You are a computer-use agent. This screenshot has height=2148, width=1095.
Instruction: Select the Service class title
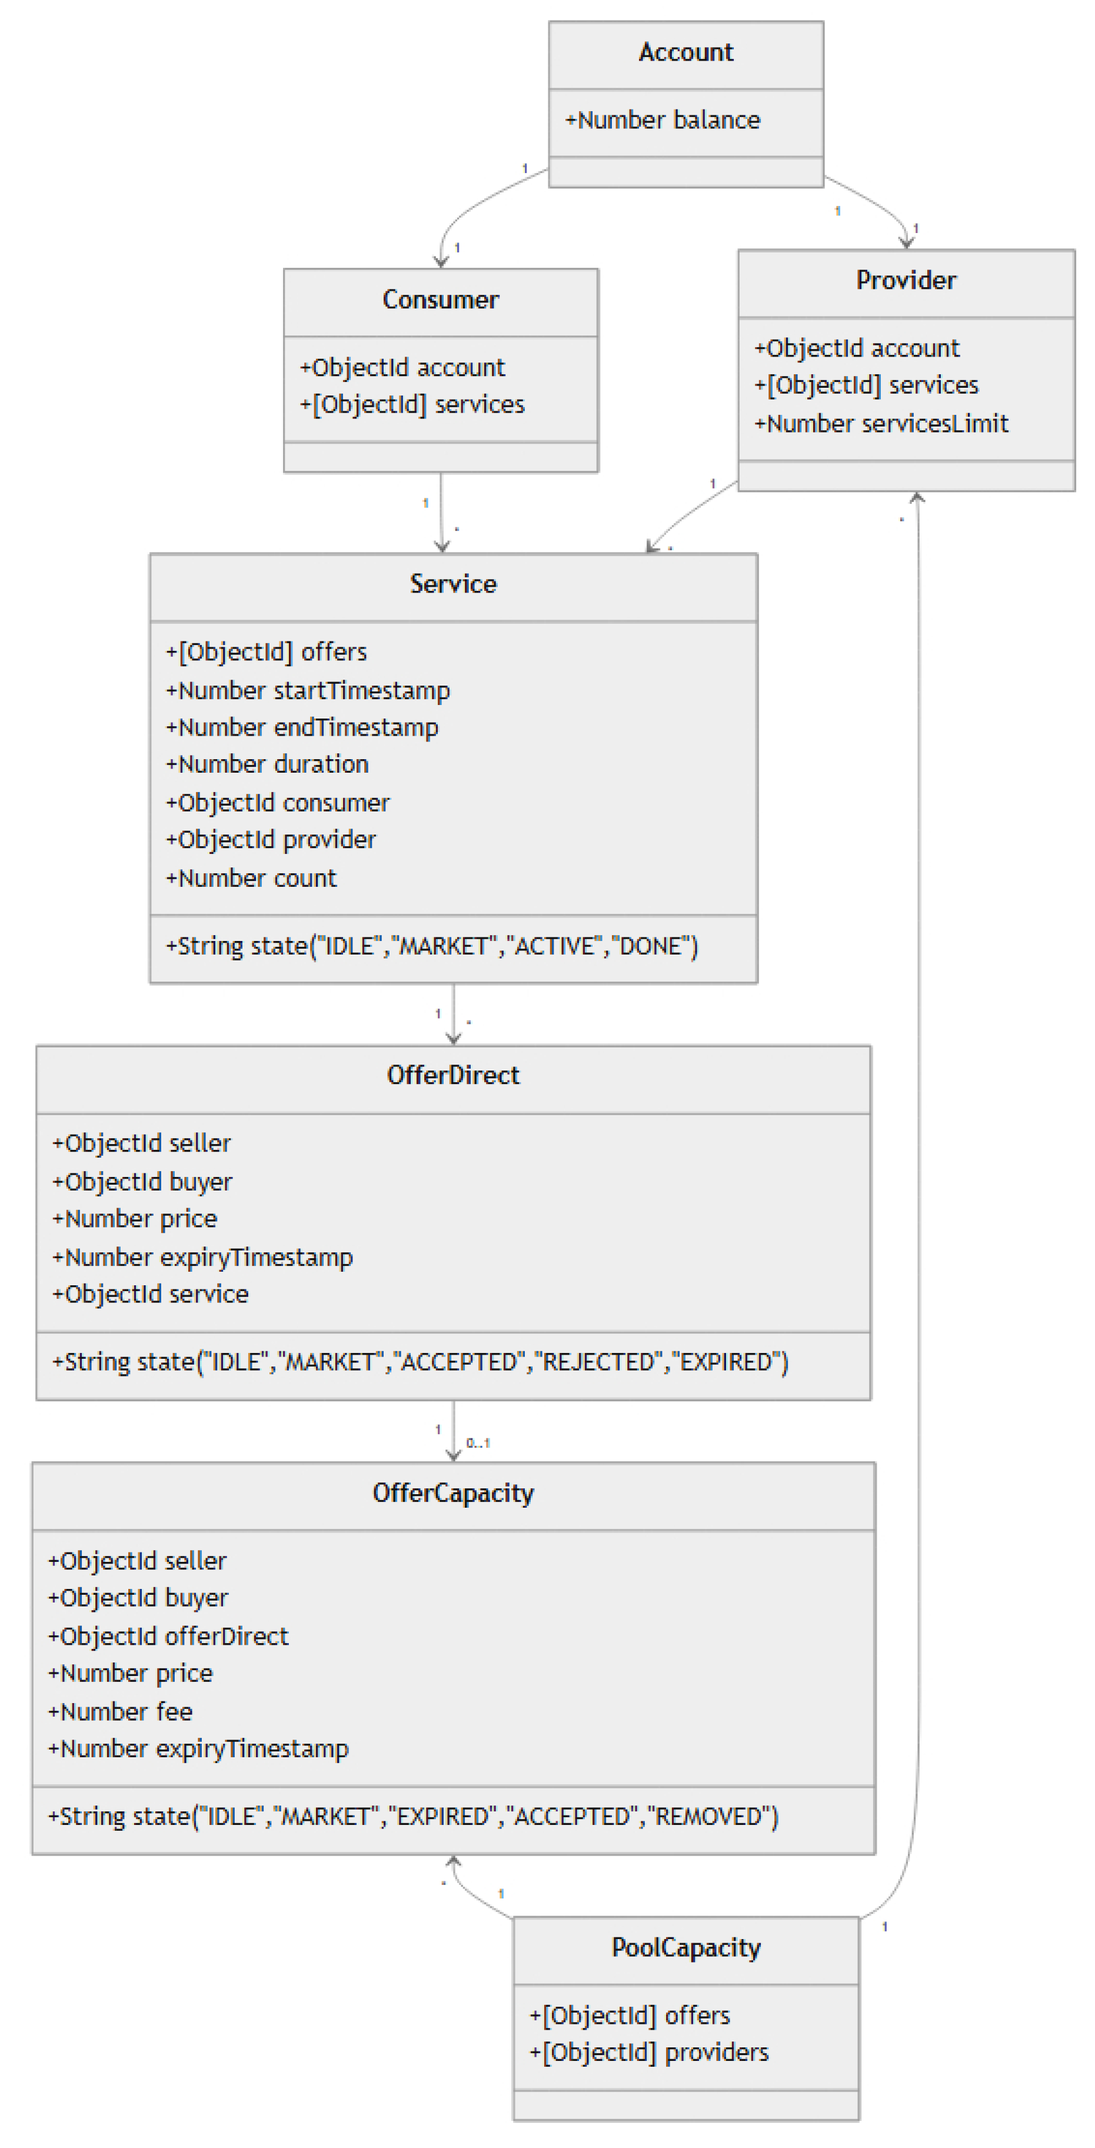tap(453, 584)
